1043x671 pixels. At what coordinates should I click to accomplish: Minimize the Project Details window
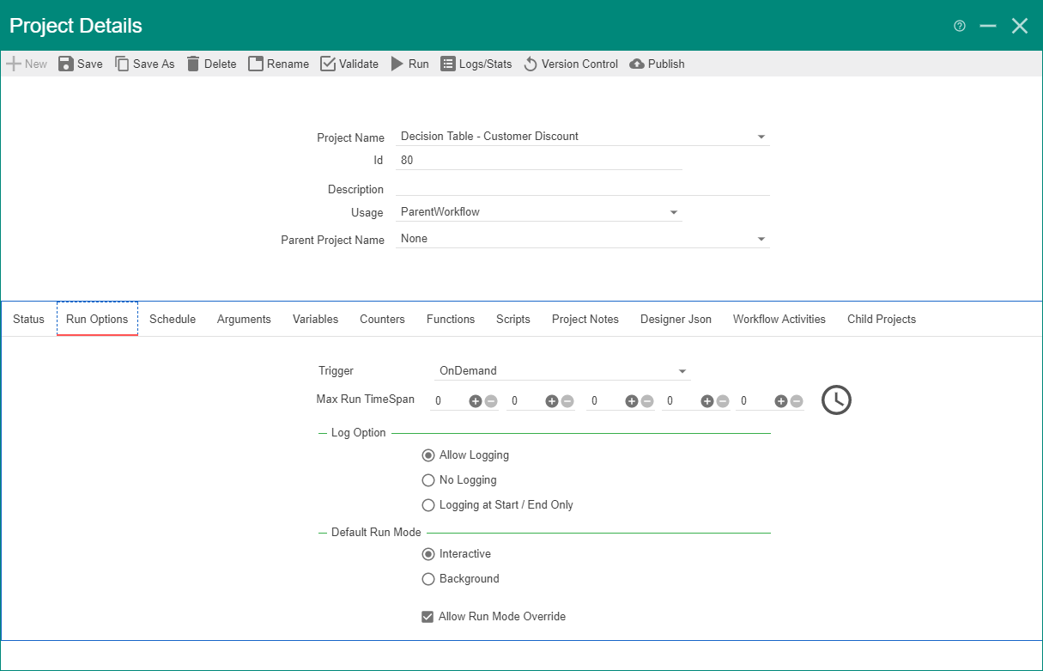point(988,26)
